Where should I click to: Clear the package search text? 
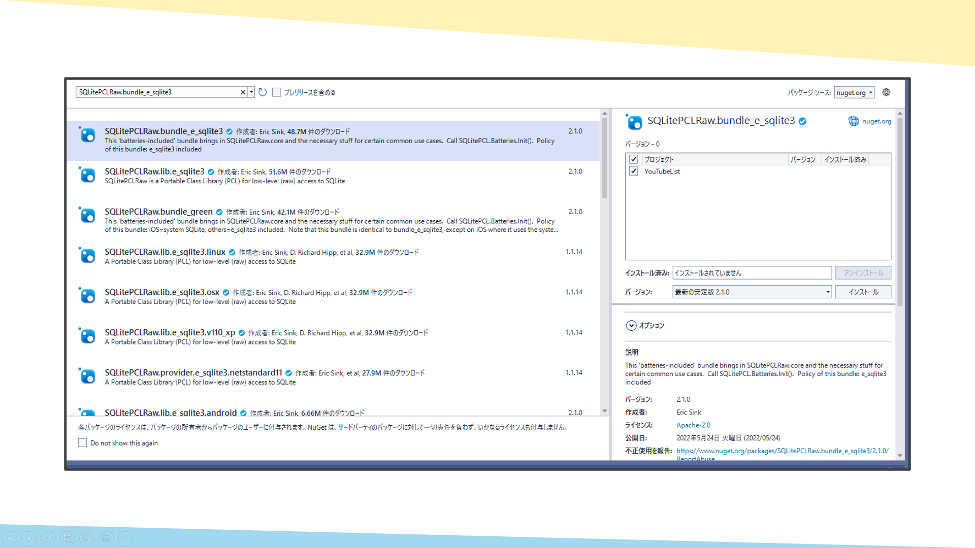[x=243, y=92]
